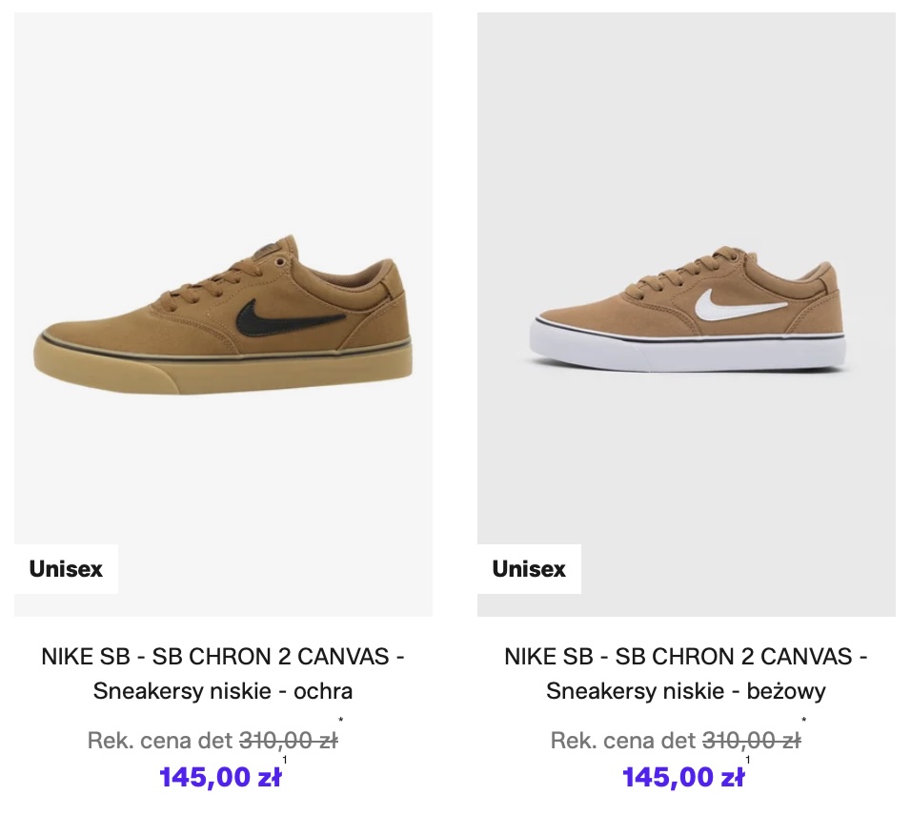Click the "Rek. cena det" label under the ochra sneaker
911x816 pixels.
coord(160,741)
